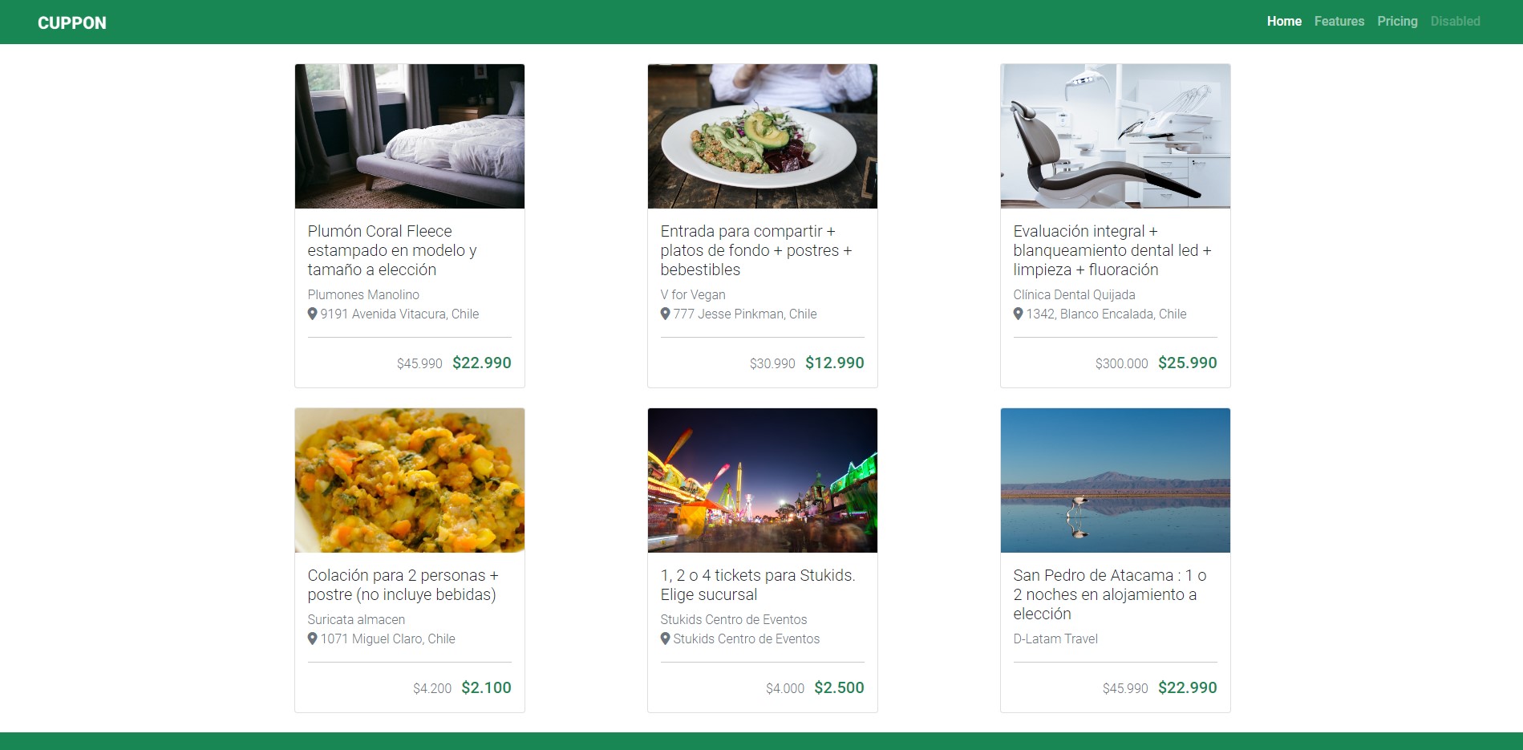Click the location pin beside 9191 Avenida Vitacura

coord(312,314)
